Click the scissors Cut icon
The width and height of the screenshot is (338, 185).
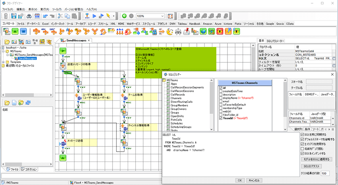[x=60, y=16]
